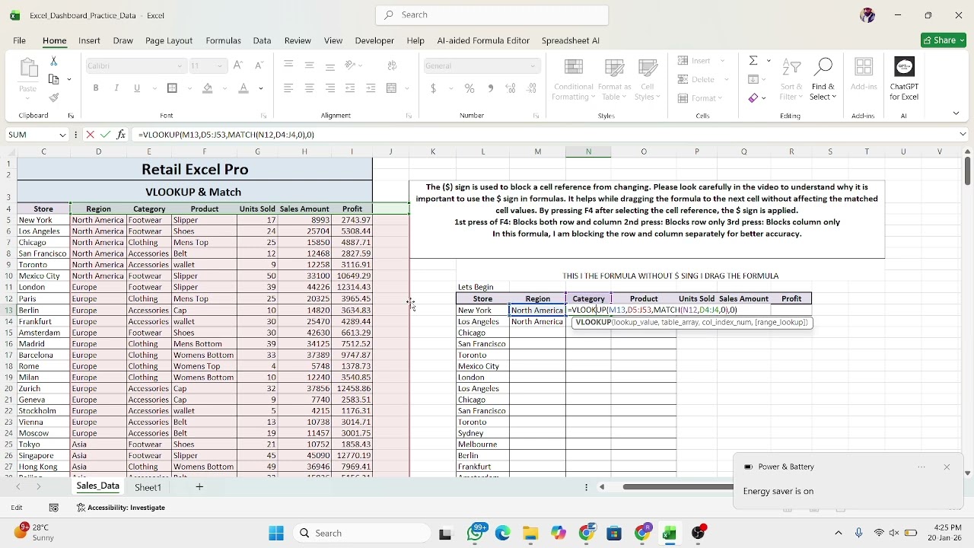Click Delete cells button

pos(698,79)
